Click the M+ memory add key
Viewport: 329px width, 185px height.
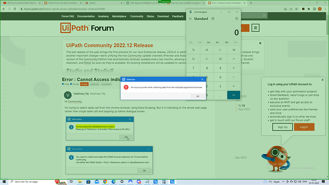(x=208, y=42)
